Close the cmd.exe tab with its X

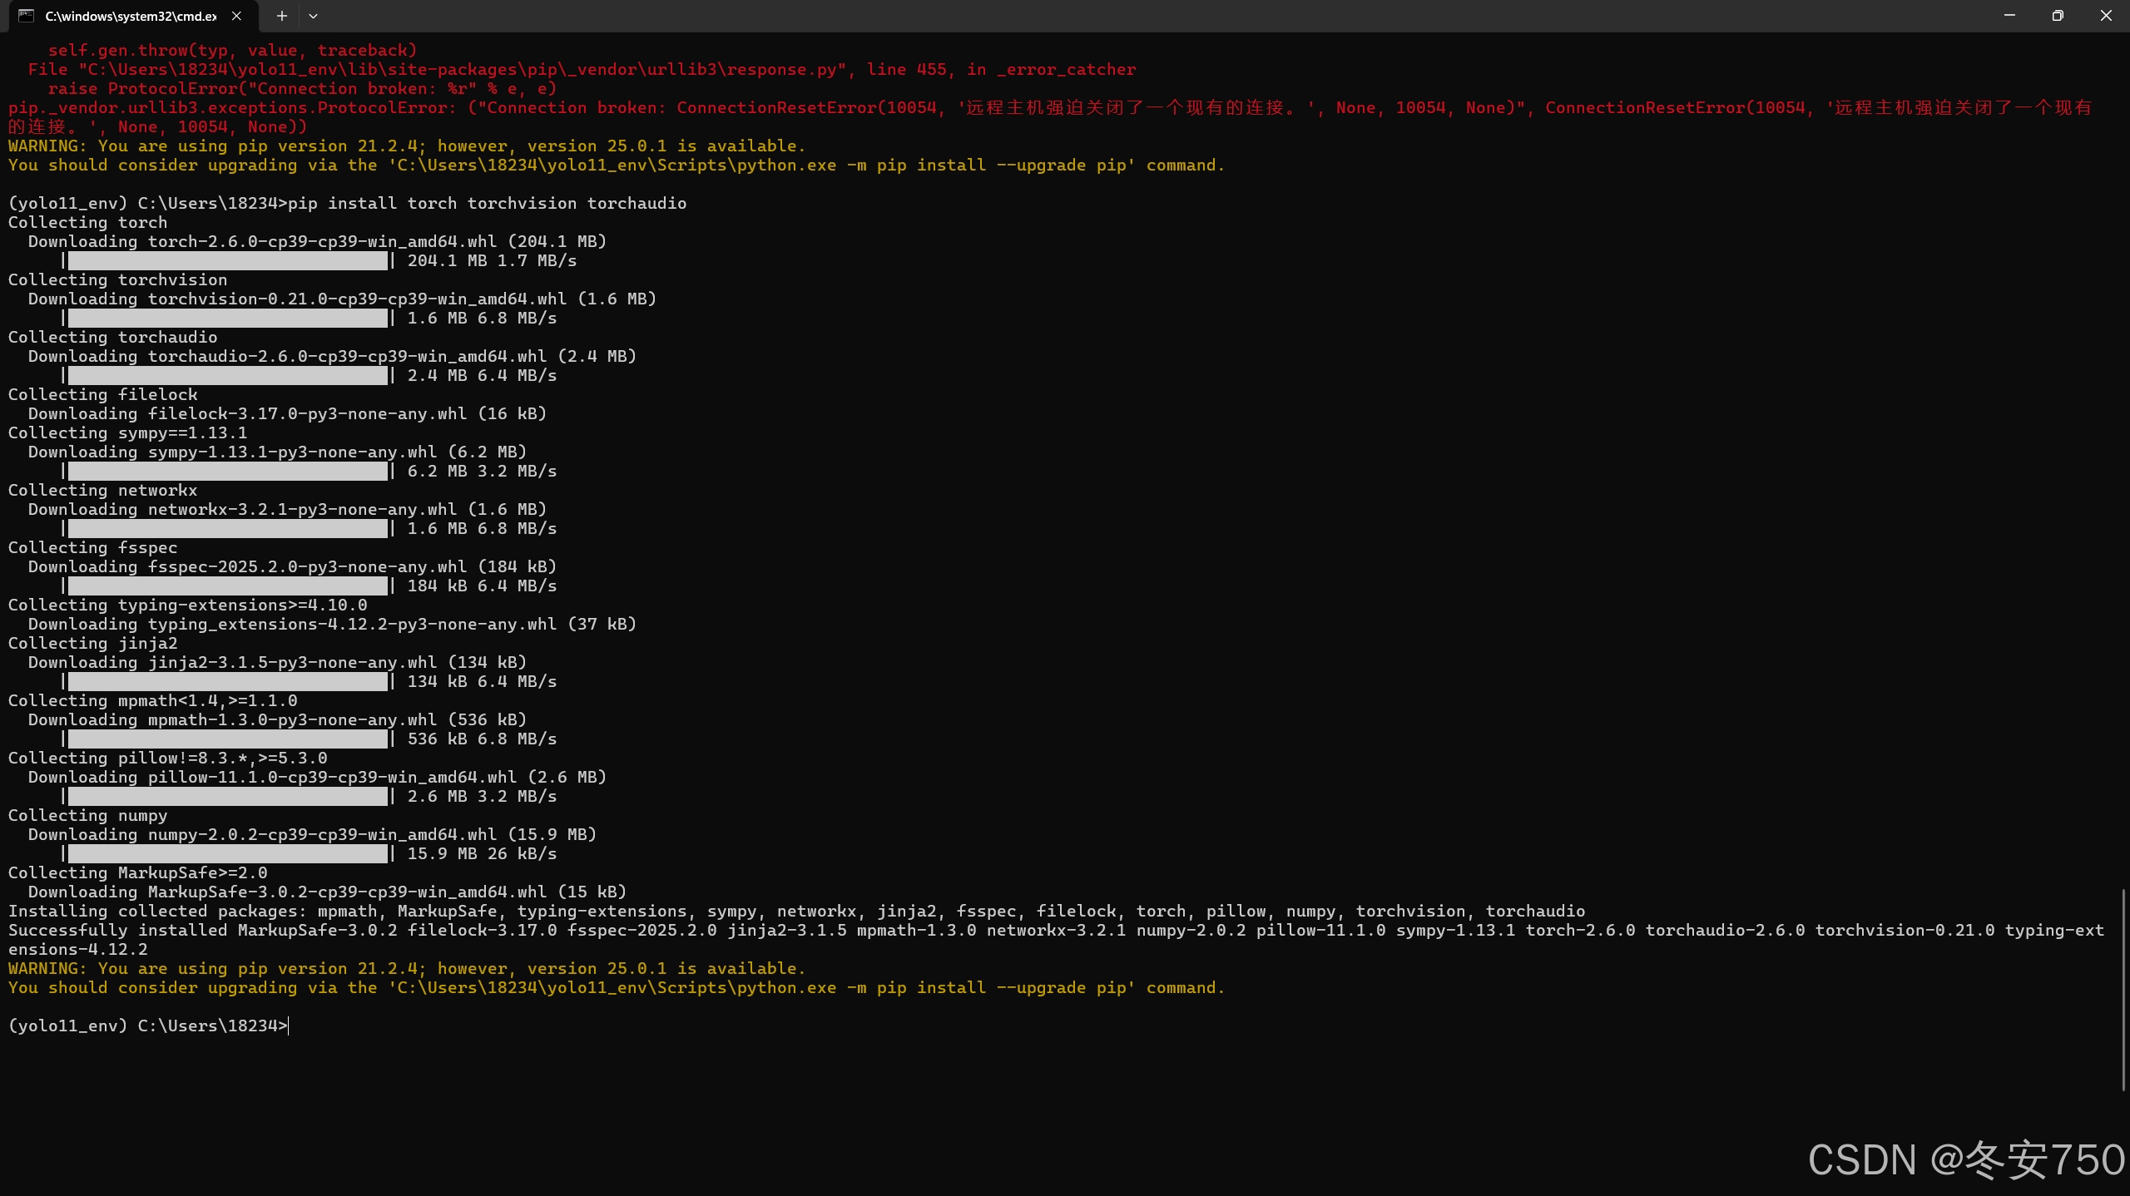pyautogui.click(x=236, y=16)
